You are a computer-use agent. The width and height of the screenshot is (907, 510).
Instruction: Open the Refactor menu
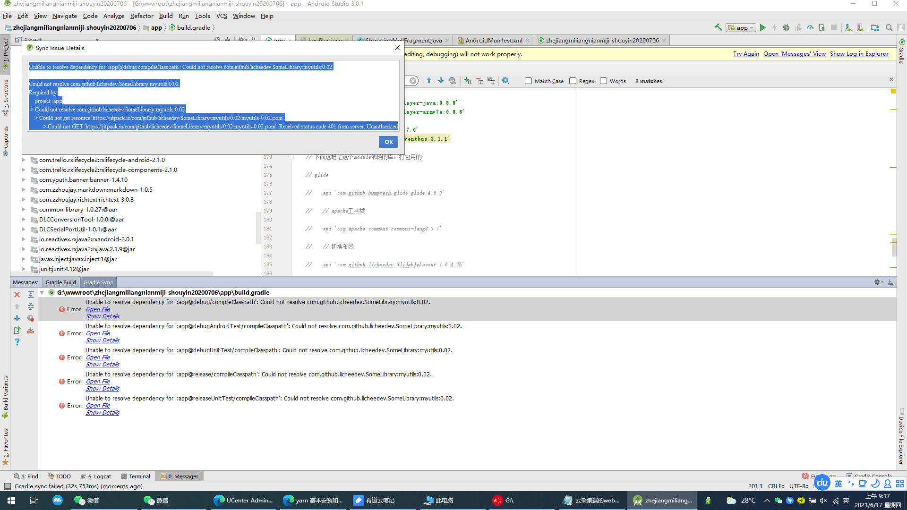(141, 16)
